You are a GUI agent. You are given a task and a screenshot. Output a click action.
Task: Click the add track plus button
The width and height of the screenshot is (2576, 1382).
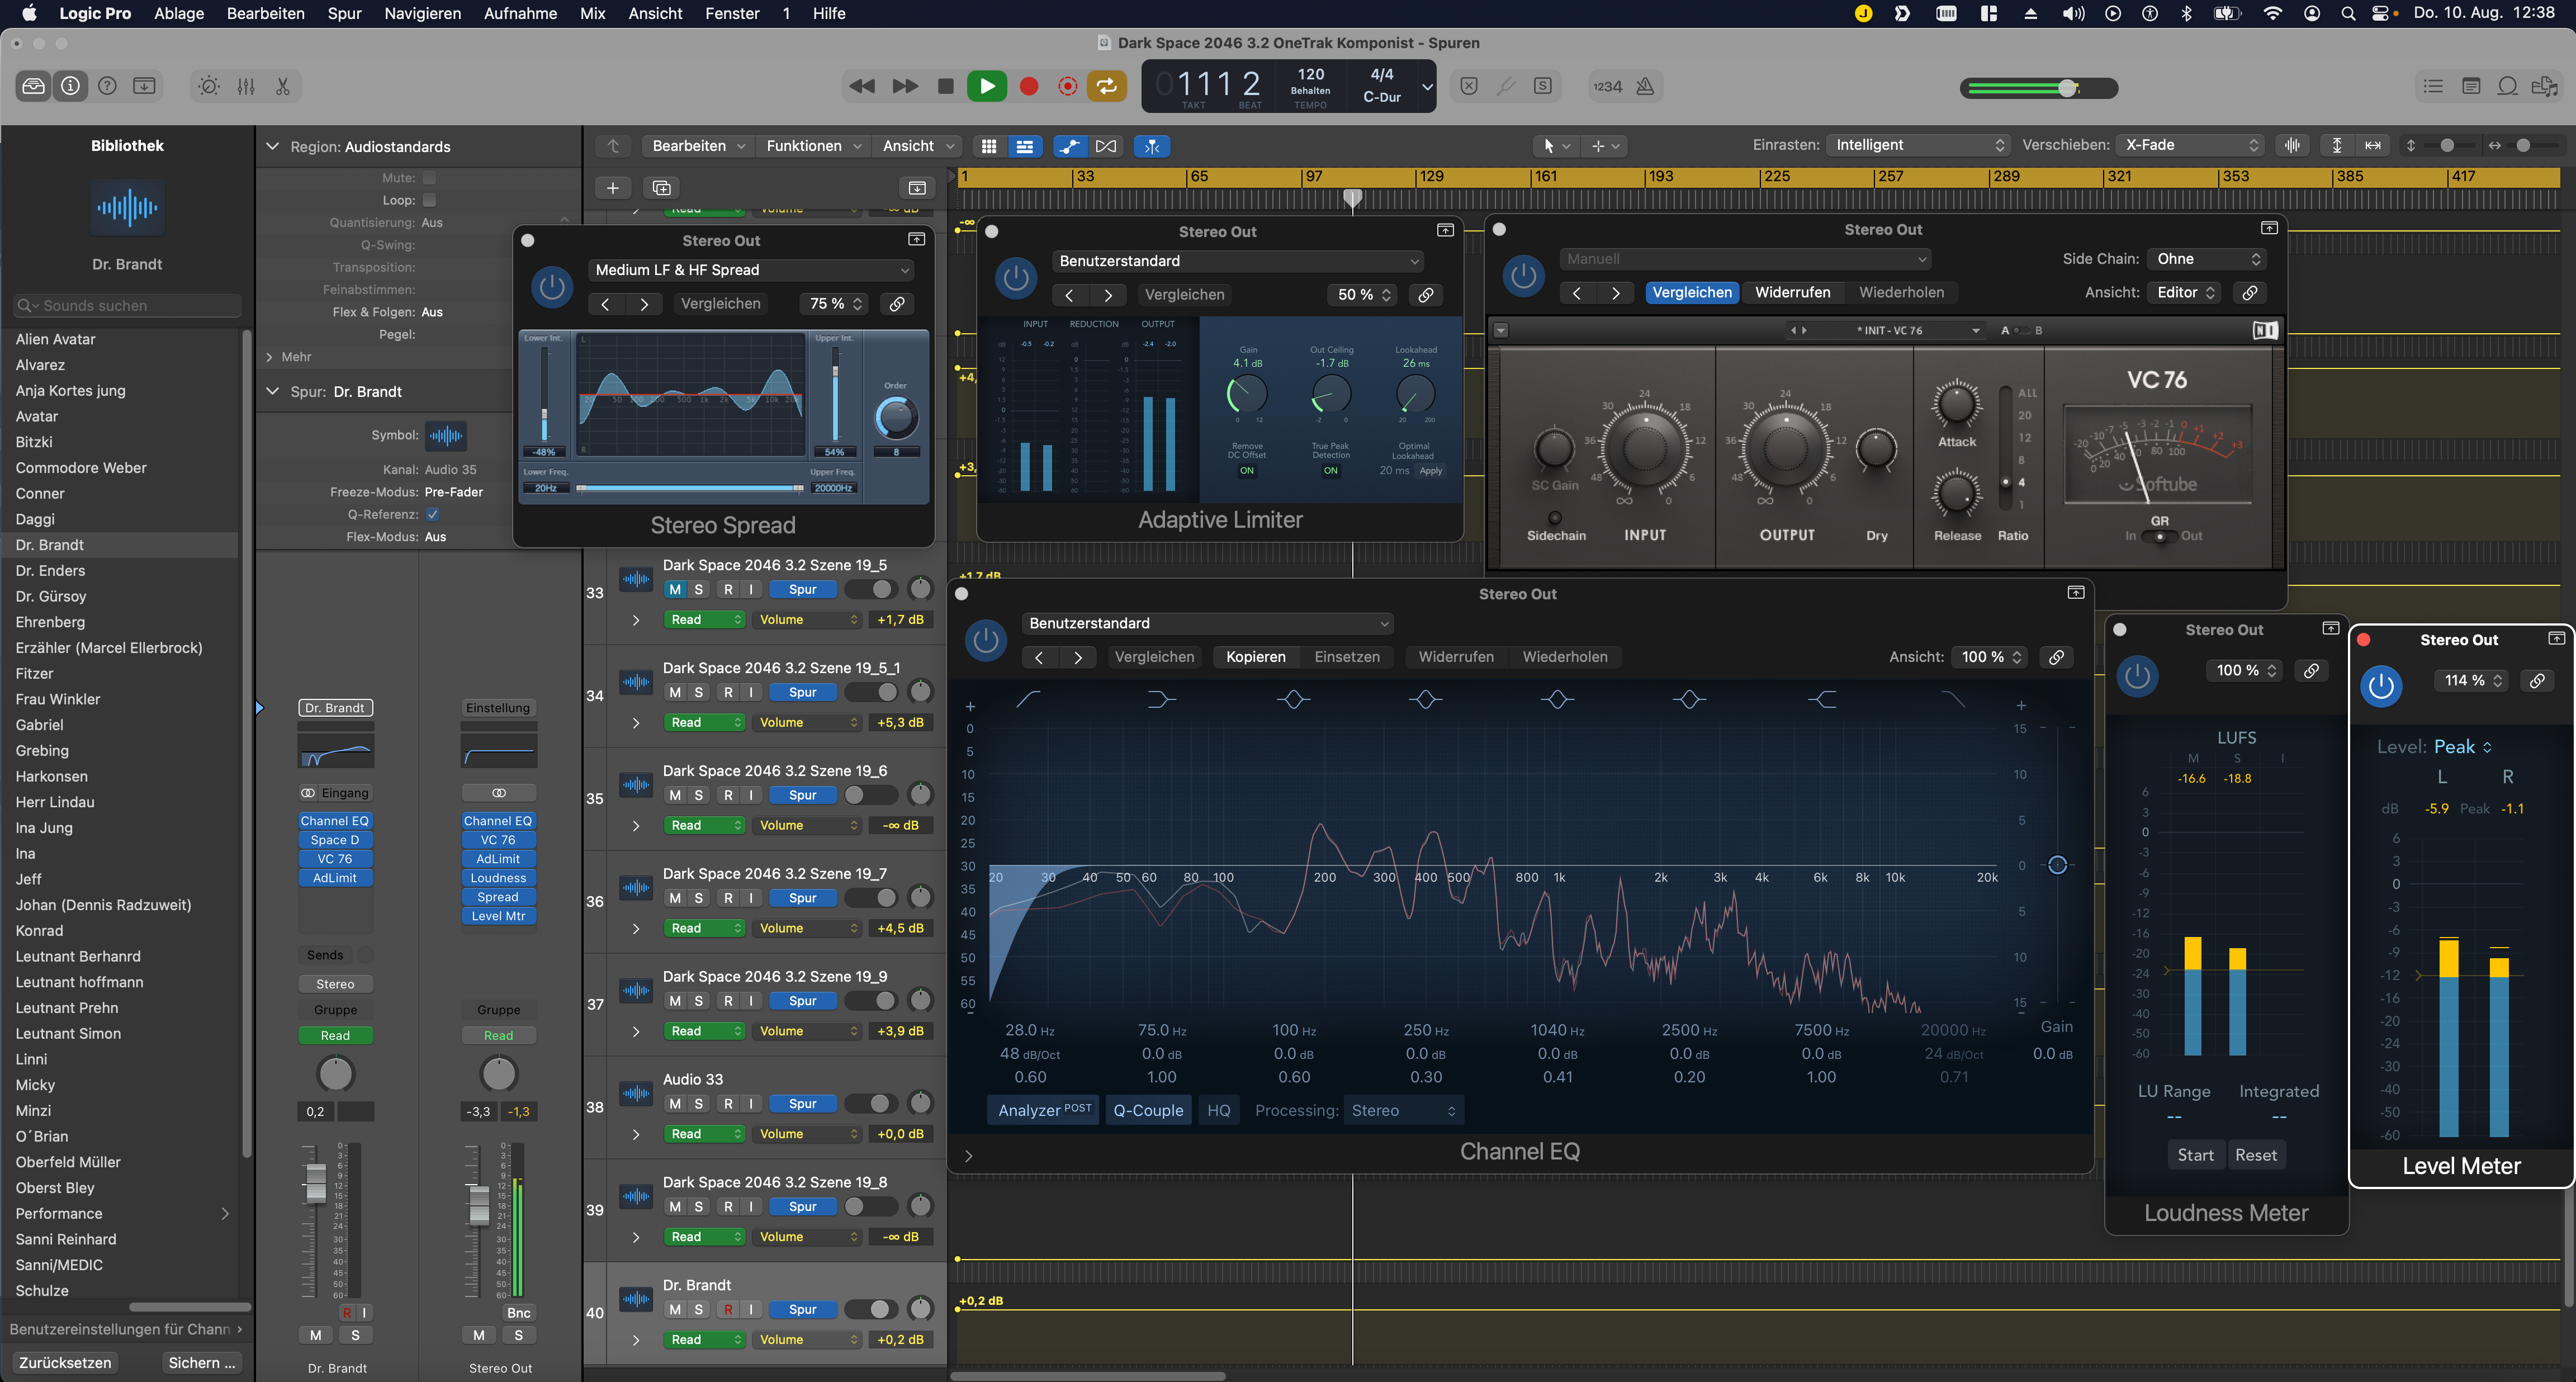click(x=613, y=187)
